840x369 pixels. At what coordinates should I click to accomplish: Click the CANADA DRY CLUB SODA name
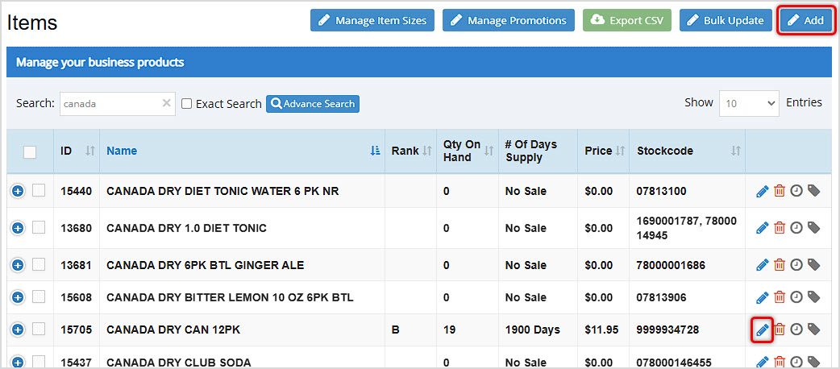(179, 363)
